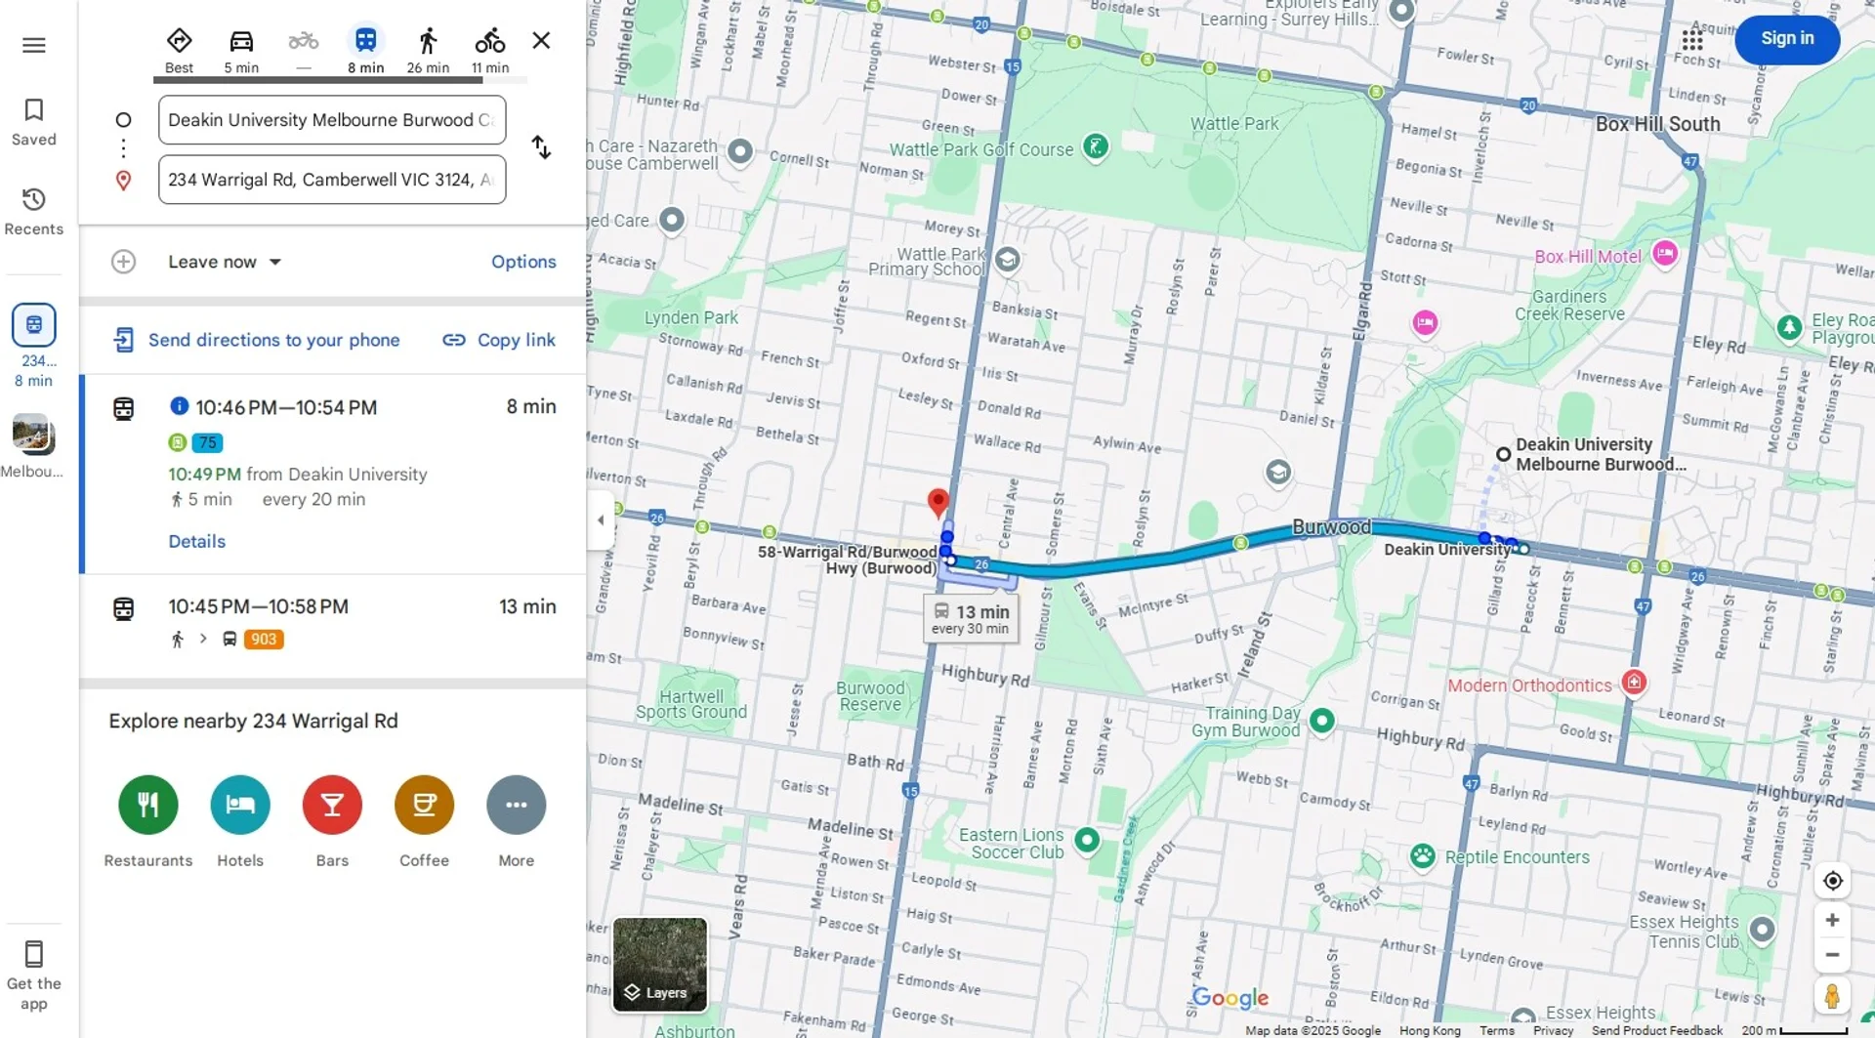Open the 234 Warrigal transit sidebar shortcut
The image size is (1875, 1038).
click(34, 346)
